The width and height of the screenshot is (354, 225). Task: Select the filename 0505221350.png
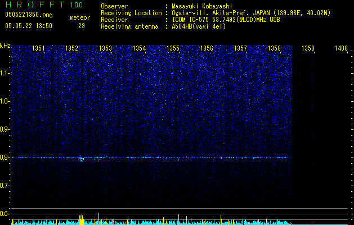tap(29, 15)
